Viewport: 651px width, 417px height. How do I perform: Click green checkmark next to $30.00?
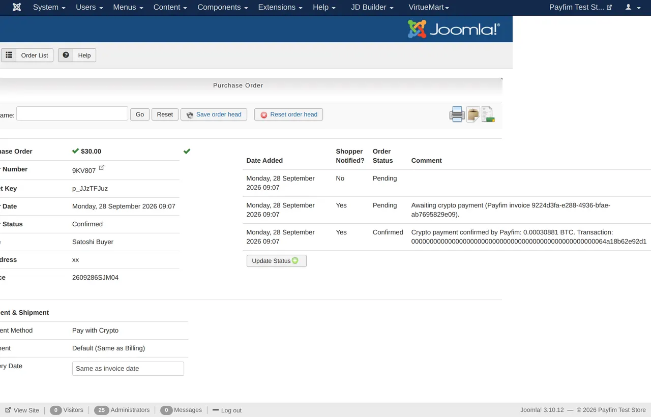click(75, 151)
